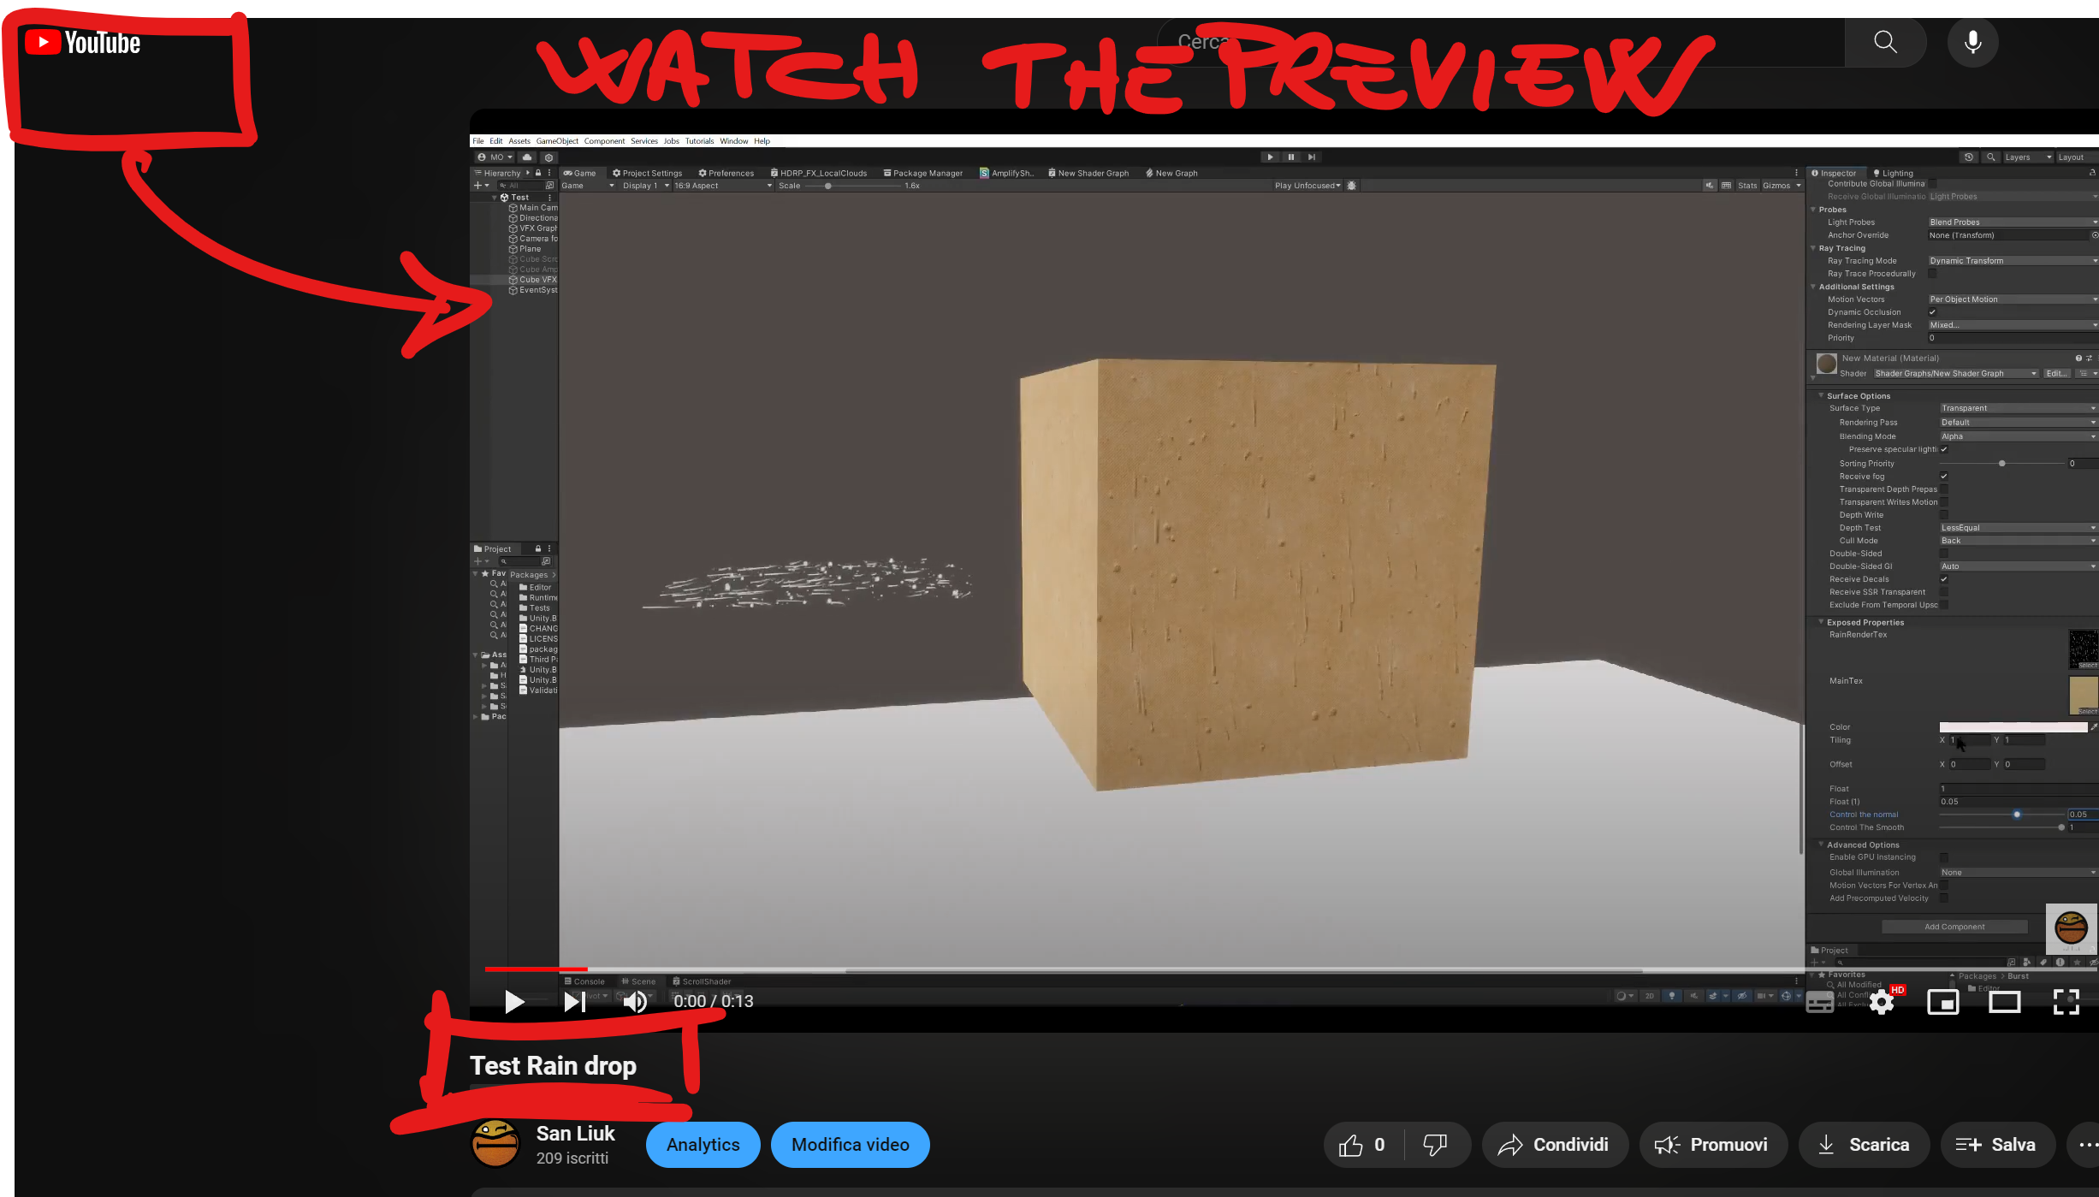The width and height of the screenshot is (2099, 1197).
Task: Open Condividi share options
Action: coord(1554,1145)
